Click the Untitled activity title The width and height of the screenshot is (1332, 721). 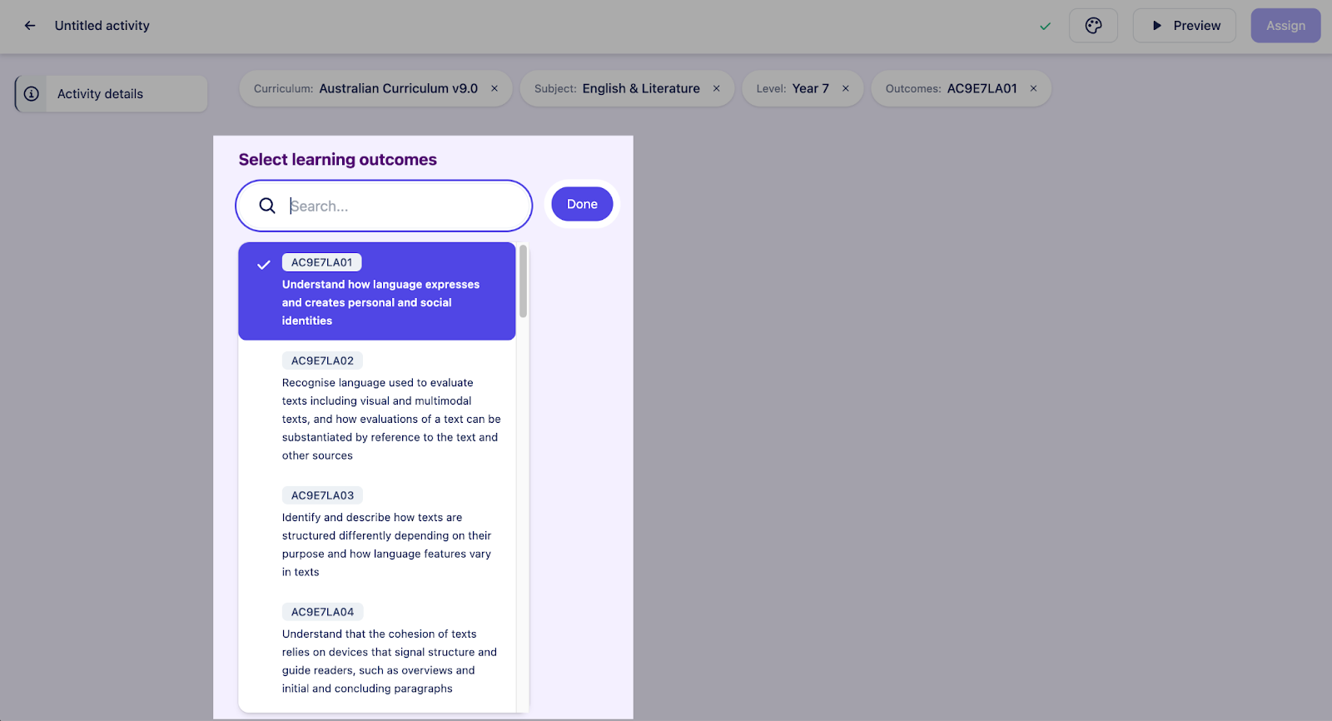(102, 26)
